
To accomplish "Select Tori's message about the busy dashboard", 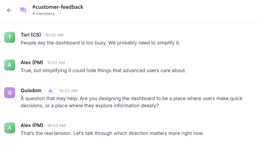I will pyautogui.click(x=100, y=43).
